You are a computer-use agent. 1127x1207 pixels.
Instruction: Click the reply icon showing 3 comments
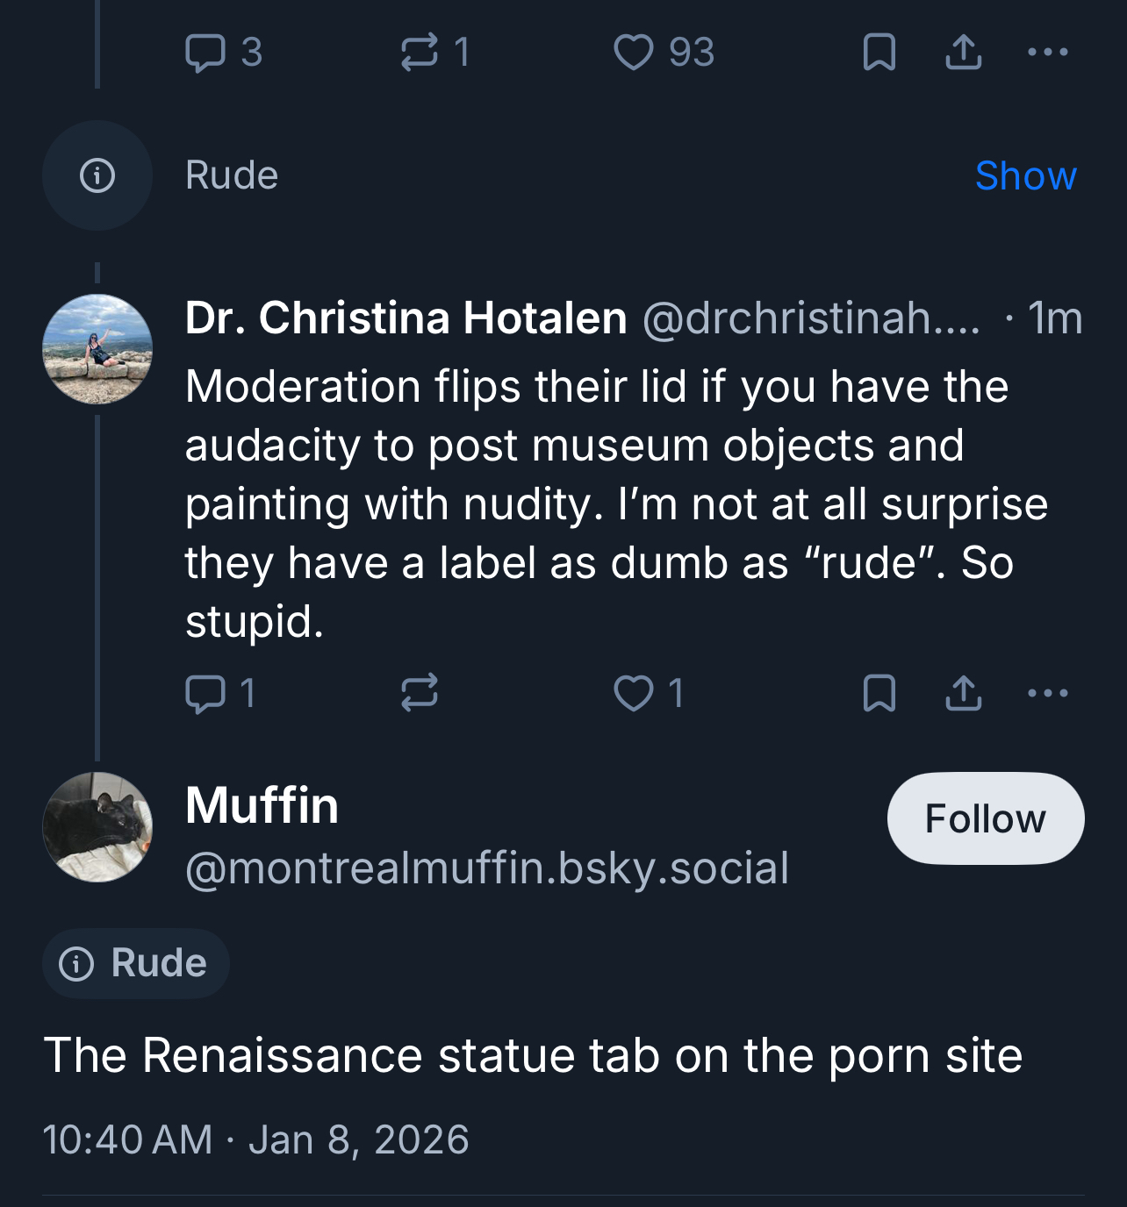coord(206,53)
